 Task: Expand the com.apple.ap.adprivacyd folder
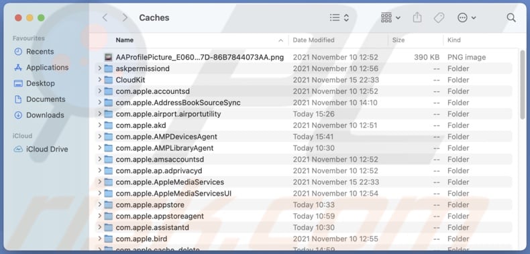point(99,171)
